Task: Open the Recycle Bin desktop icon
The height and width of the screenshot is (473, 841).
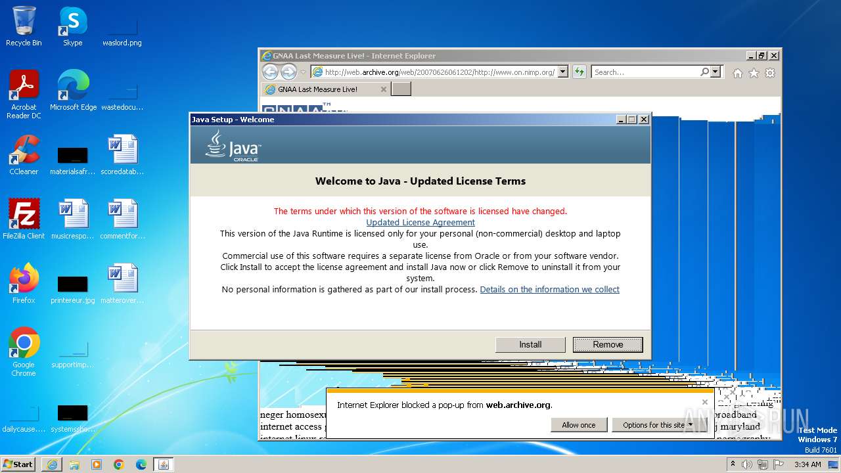Action: (x=24, y=26)
